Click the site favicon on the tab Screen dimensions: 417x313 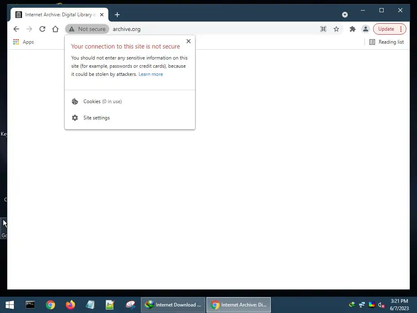(x=19, y=15)
